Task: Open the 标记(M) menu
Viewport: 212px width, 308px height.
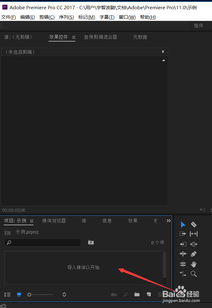Action: coord(86,17)
